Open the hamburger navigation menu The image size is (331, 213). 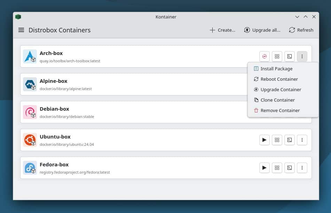point(21,30)
